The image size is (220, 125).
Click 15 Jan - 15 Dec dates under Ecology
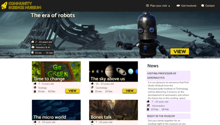(x=47, y=92)
